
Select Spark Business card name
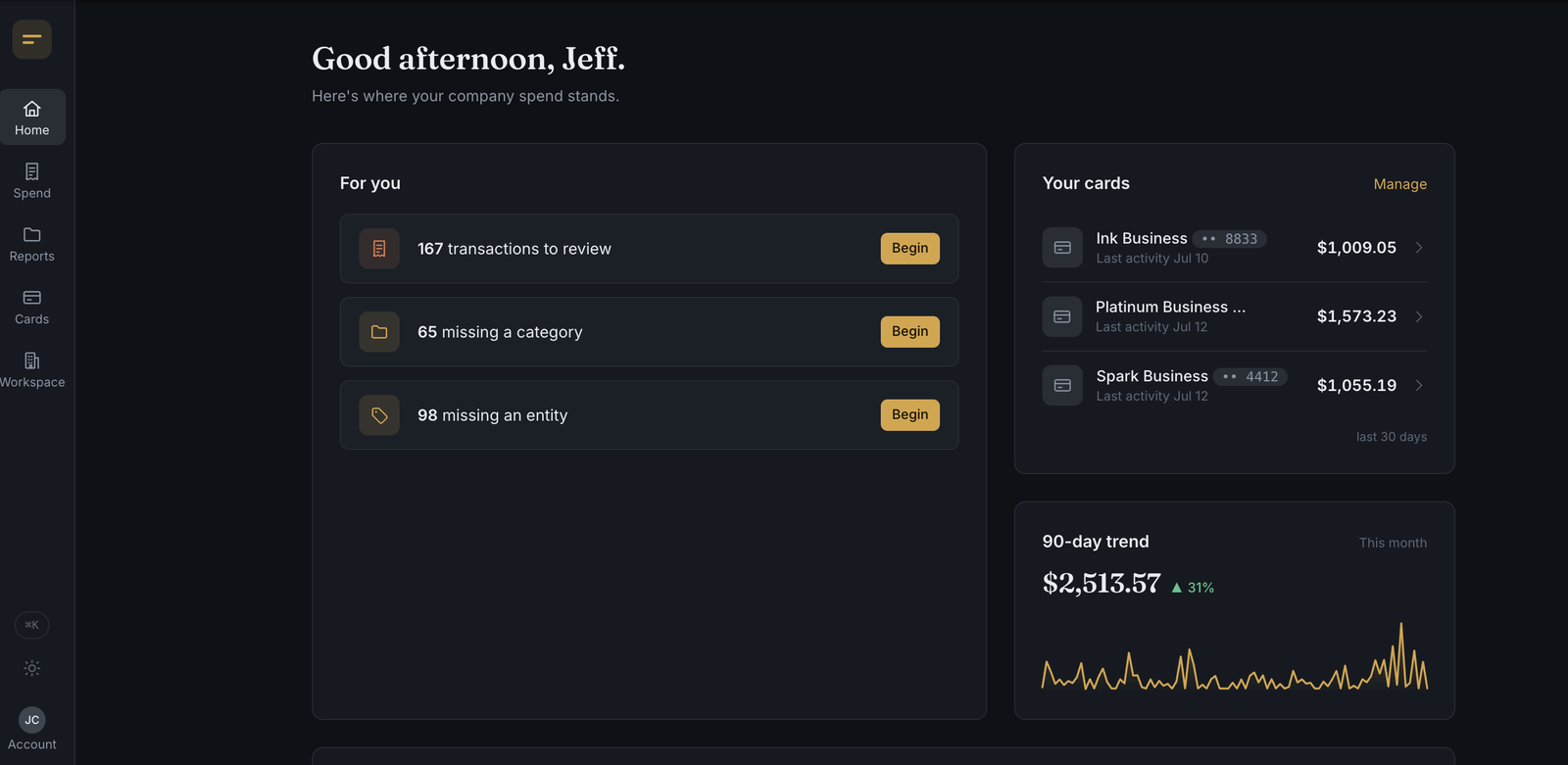pos(1152,376)
